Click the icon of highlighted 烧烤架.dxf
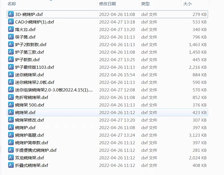The height and width of the screenshot is (175, 224). point(11,112)
